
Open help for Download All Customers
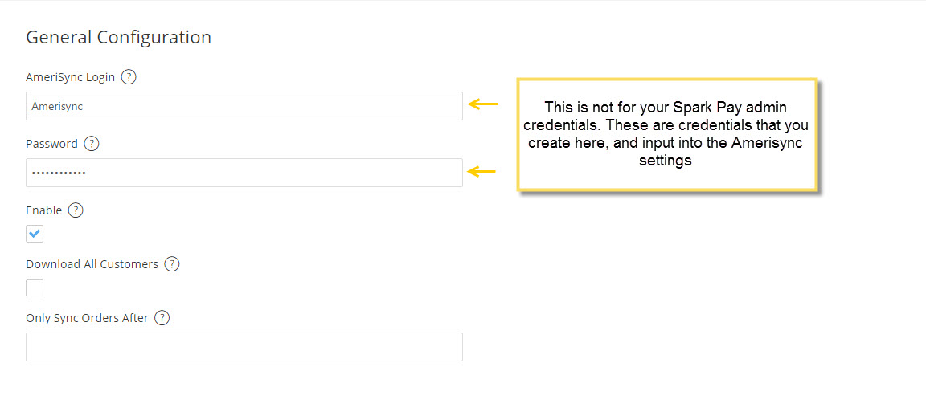pos(171,264)
